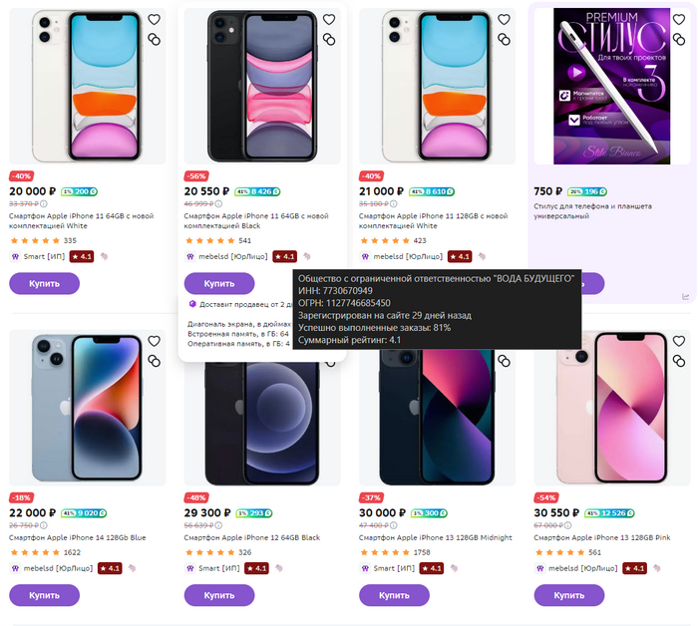
Task: Click heart icon on iPhone 13 Midnight card
Action: click(504, 340)
